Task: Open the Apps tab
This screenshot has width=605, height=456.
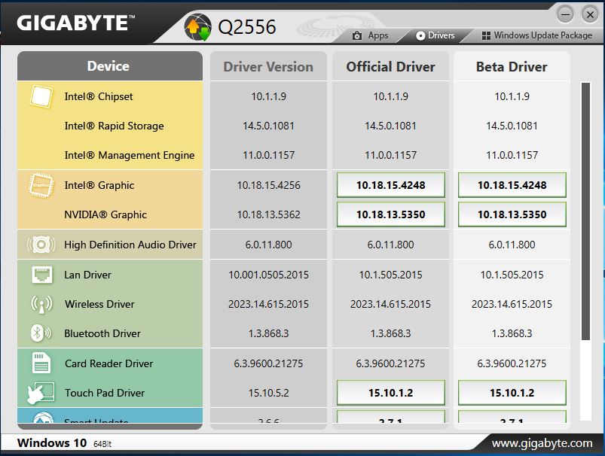Action: coord(370,35)
